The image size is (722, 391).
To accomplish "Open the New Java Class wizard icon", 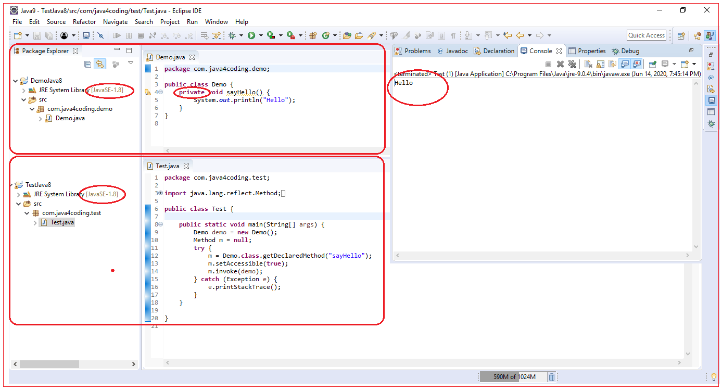I will pyautogui.click(x=327, y=35).
